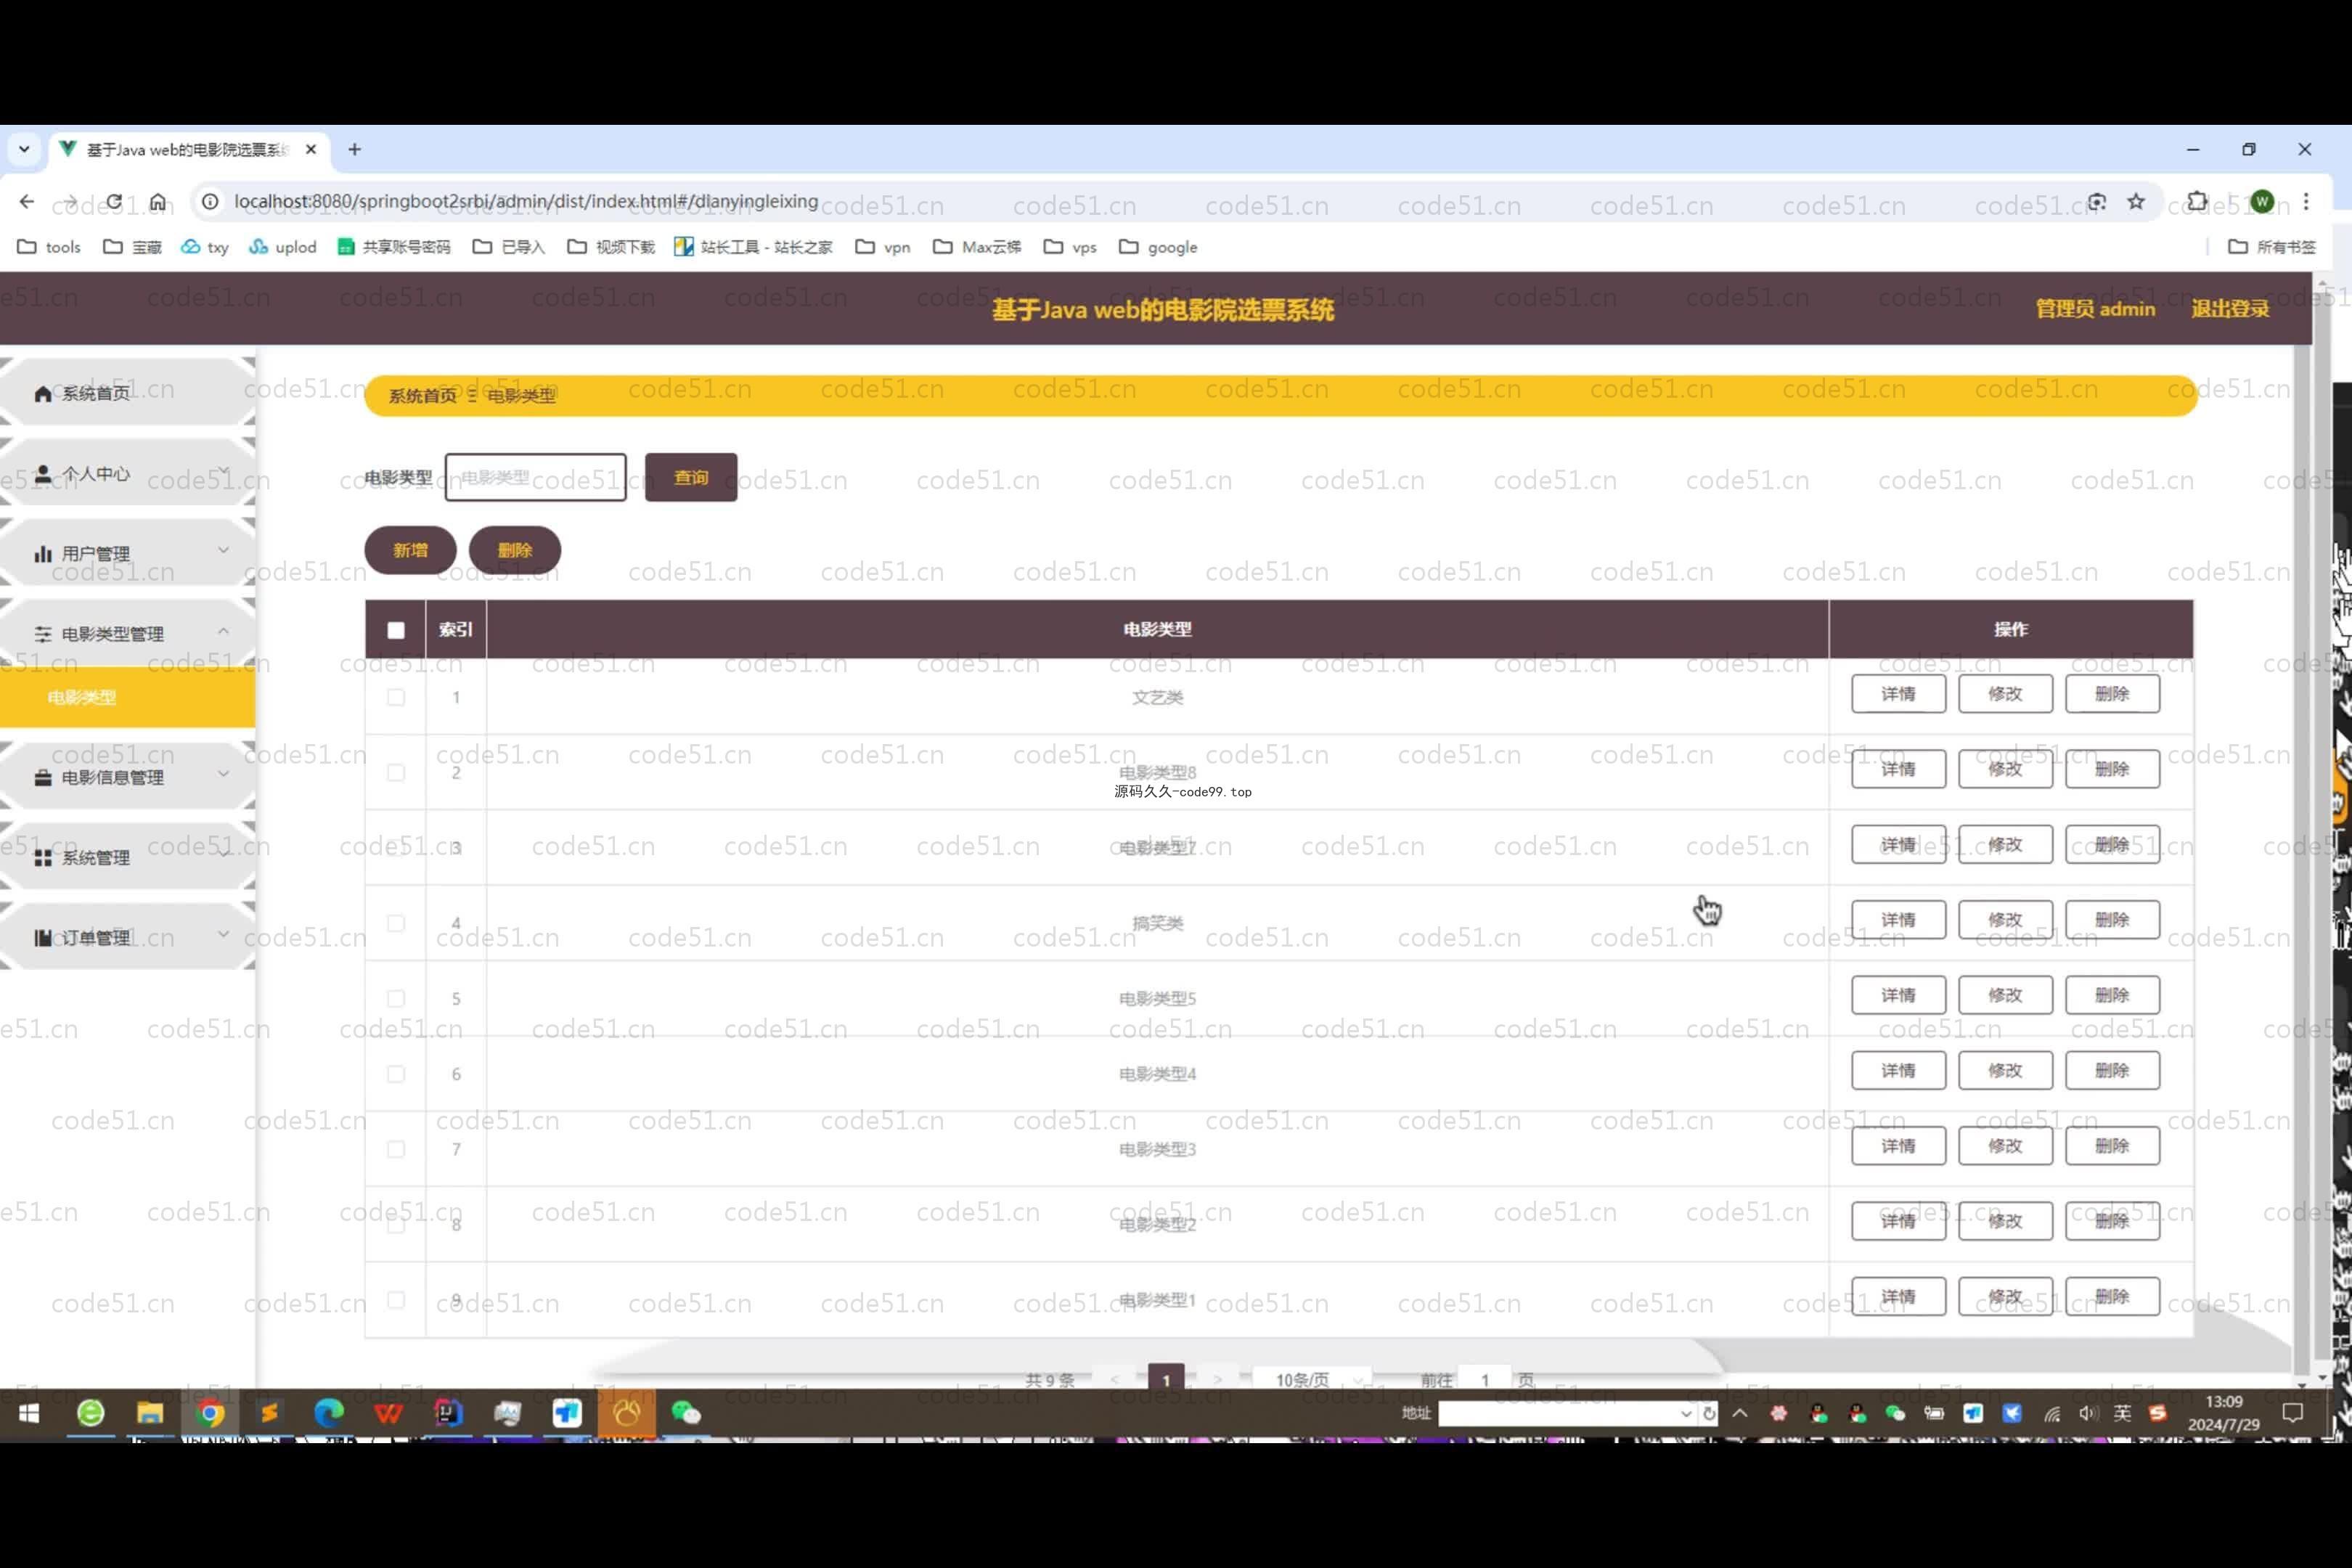Check the row 2 电影类型8 checkbox
2352x1568 pixels.
[396, 772]
